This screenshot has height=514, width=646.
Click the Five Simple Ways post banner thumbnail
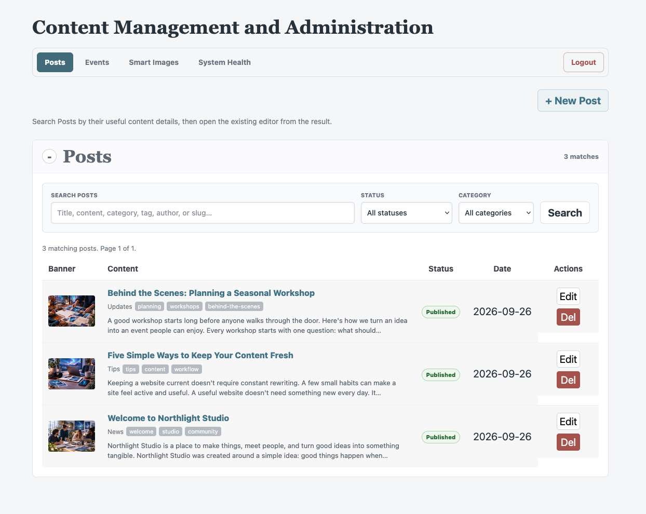(72, 374)
